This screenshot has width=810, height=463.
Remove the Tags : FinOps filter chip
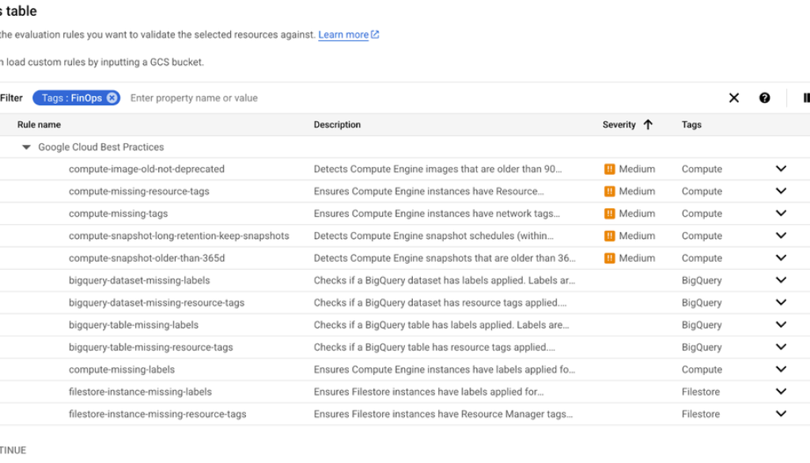[x=112, y=97]
